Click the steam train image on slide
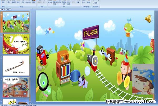158x106 pixels. pyautogui.click(x=92, y=58)
